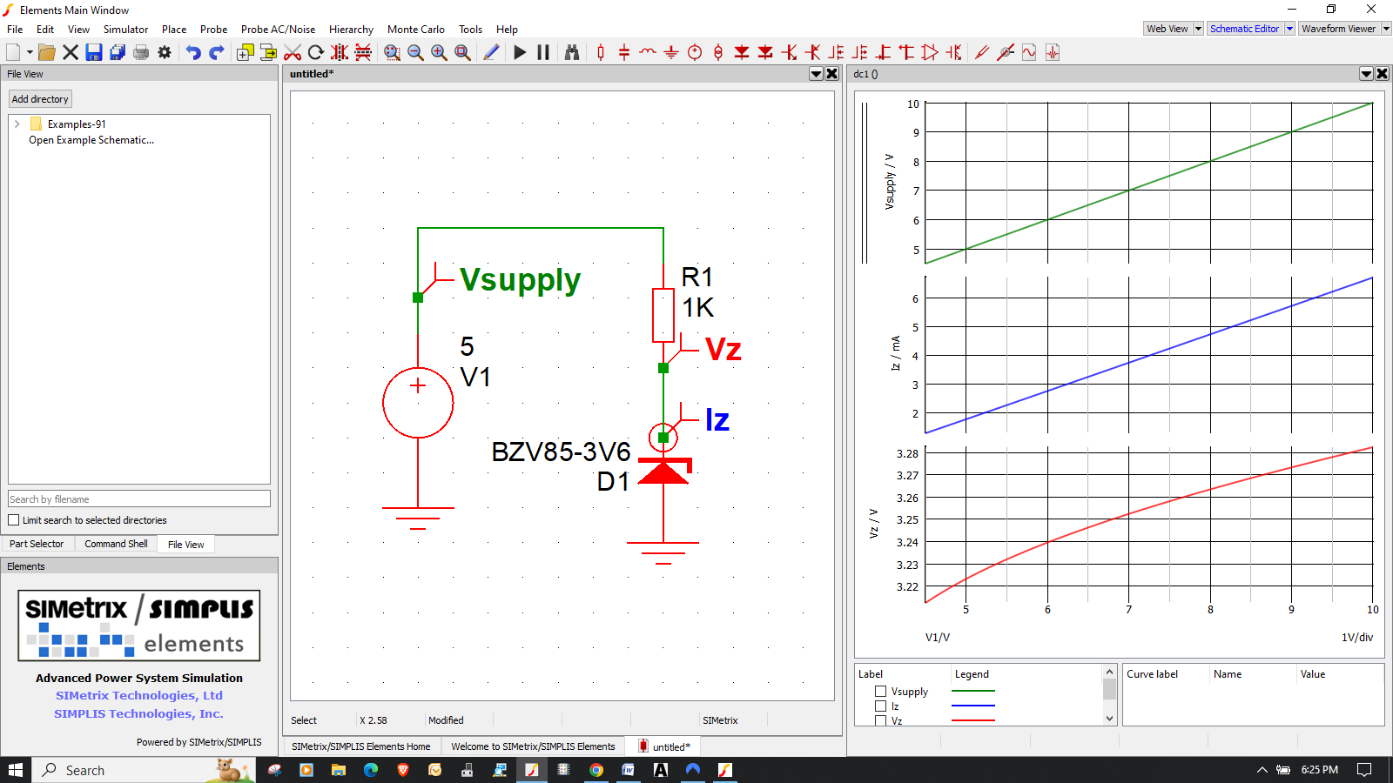Save the schematic with the floppy disk icon
Viewport: 1393px width, 783px height.
coord(94,52)
